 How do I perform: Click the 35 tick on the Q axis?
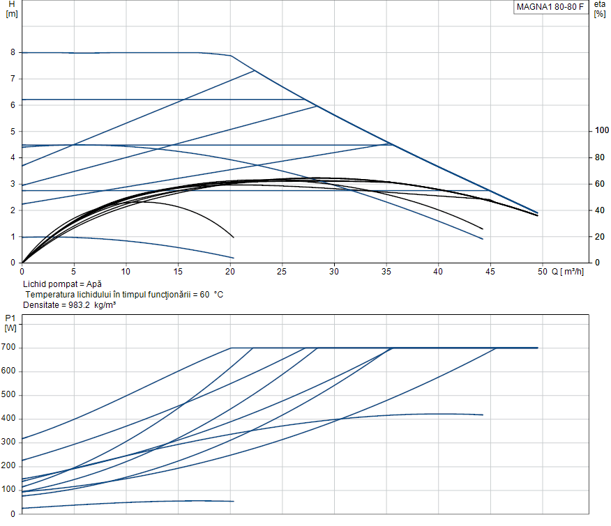point(386,271)
